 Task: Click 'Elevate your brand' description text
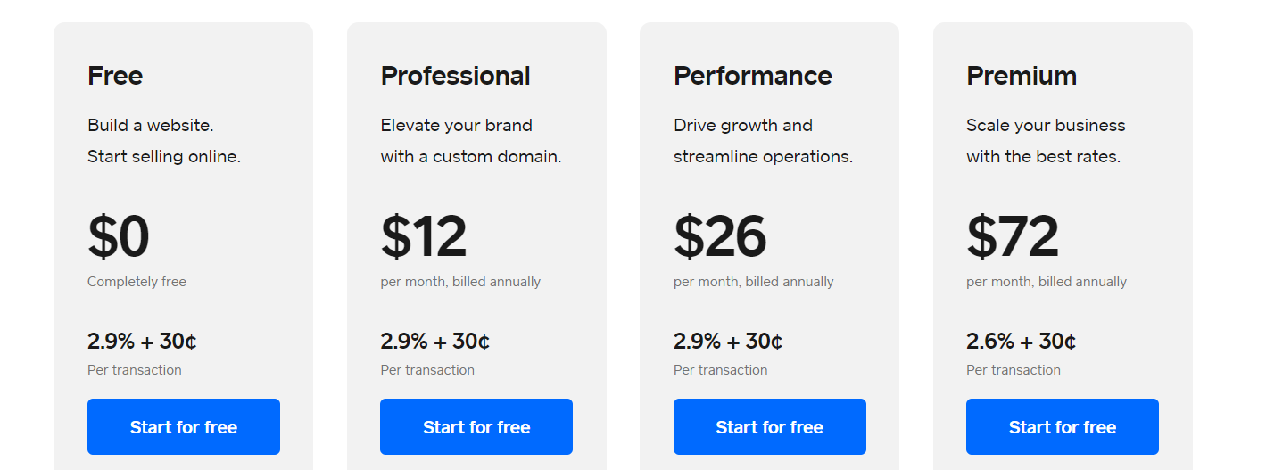tap(456, 125)
